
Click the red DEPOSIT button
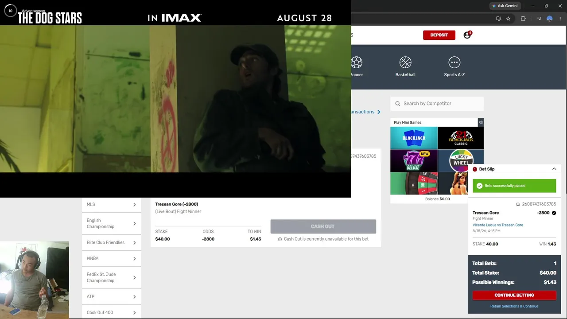pyautogui.click(x=439, y=35)
